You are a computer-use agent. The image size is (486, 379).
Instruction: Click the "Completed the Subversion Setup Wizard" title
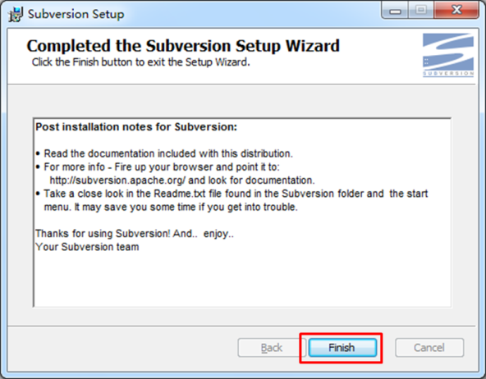183,46
